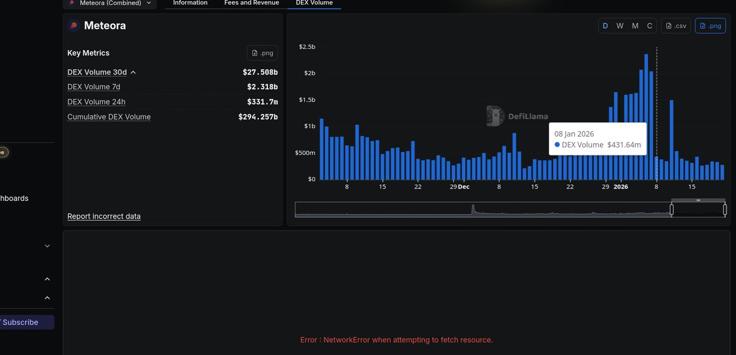This screenshot has height=355, width=736.
Task: Set chart interval to Cumulative (C)
Action: tap(650, 26)
